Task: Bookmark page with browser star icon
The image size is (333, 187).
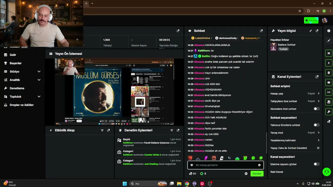Action: [x=300, y=11]
